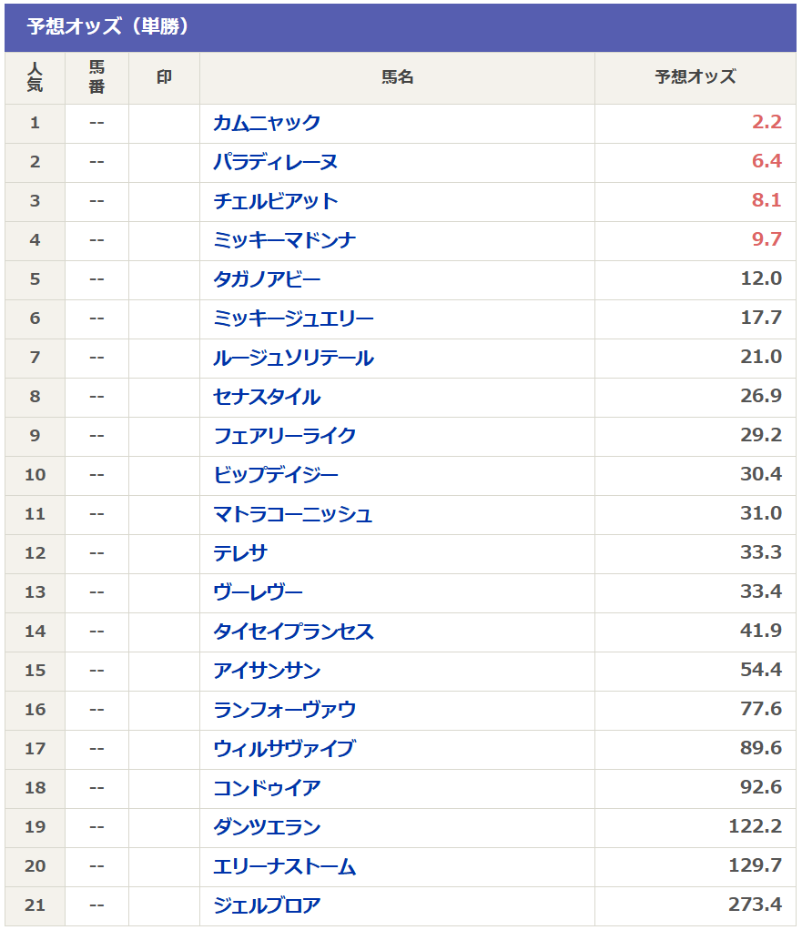Open the テレサ horse link
Screen dimensions: 802x930
[x=240, y=554]
